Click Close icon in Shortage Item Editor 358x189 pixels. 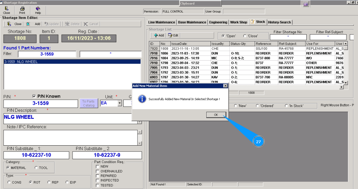coord(10,24)
